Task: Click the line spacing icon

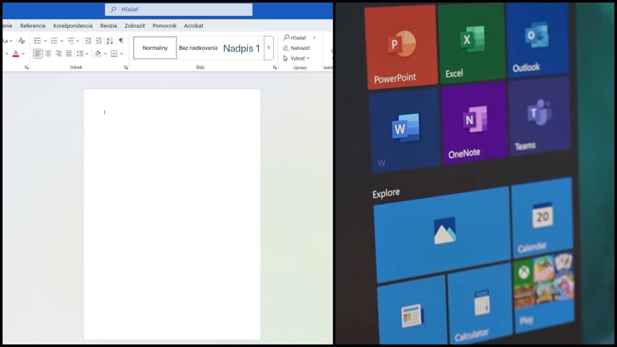Action: point(80,53)
